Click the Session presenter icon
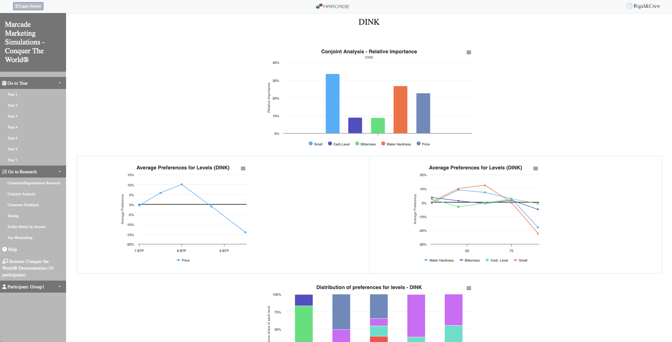This screenshot has width=672, height=342. (5, 261)
